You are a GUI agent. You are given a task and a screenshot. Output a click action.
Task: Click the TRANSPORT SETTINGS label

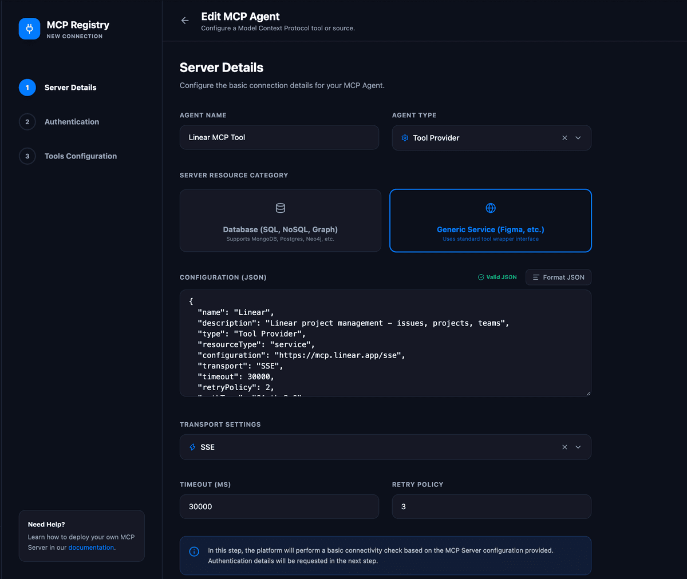coord(220,425)
